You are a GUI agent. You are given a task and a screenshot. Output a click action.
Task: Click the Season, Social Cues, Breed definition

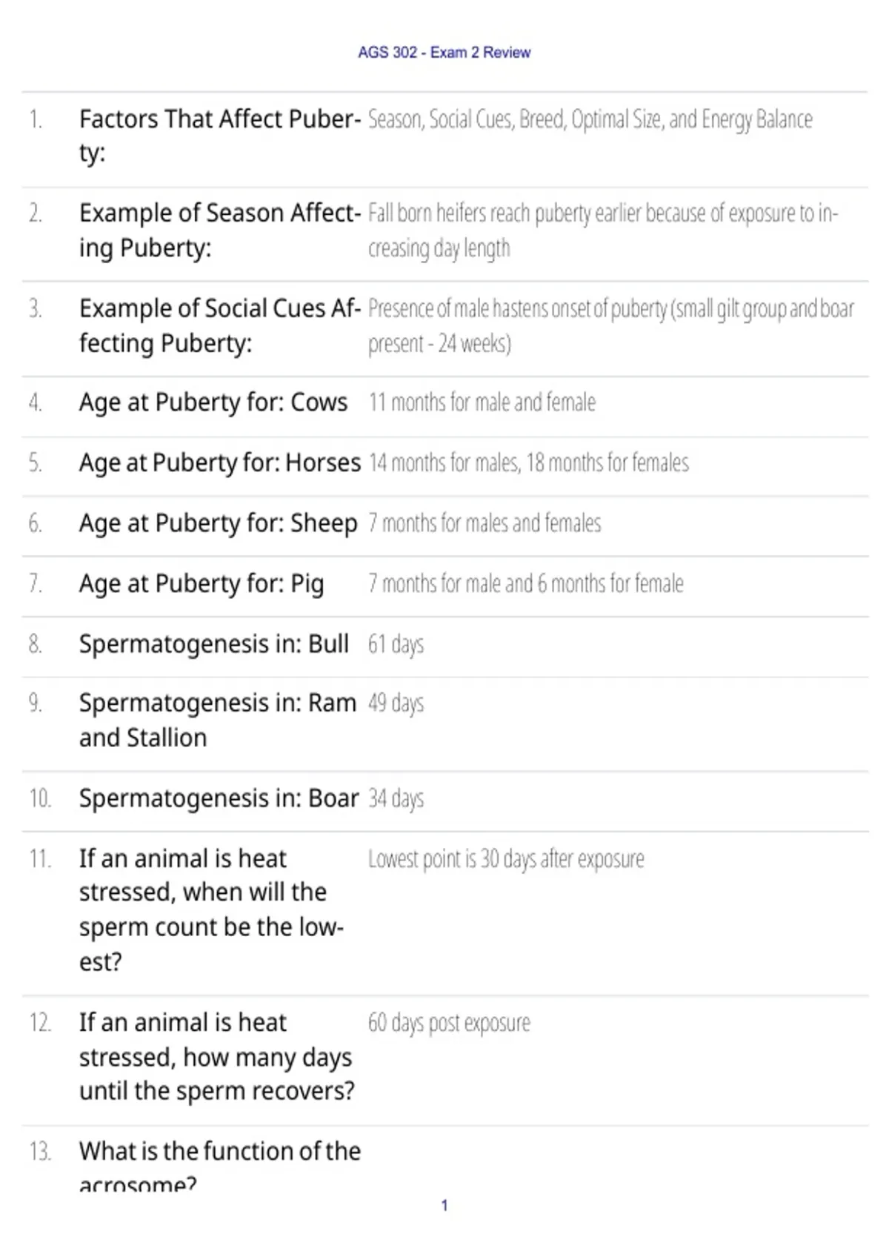point(590,119)
